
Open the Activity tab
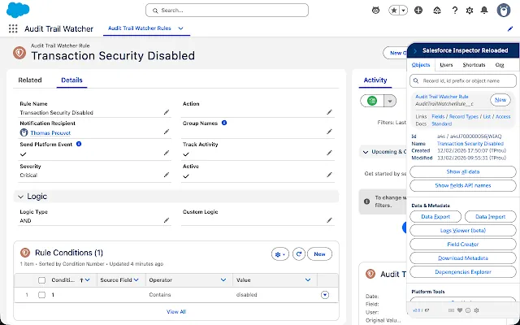click(x=375, y=80)
